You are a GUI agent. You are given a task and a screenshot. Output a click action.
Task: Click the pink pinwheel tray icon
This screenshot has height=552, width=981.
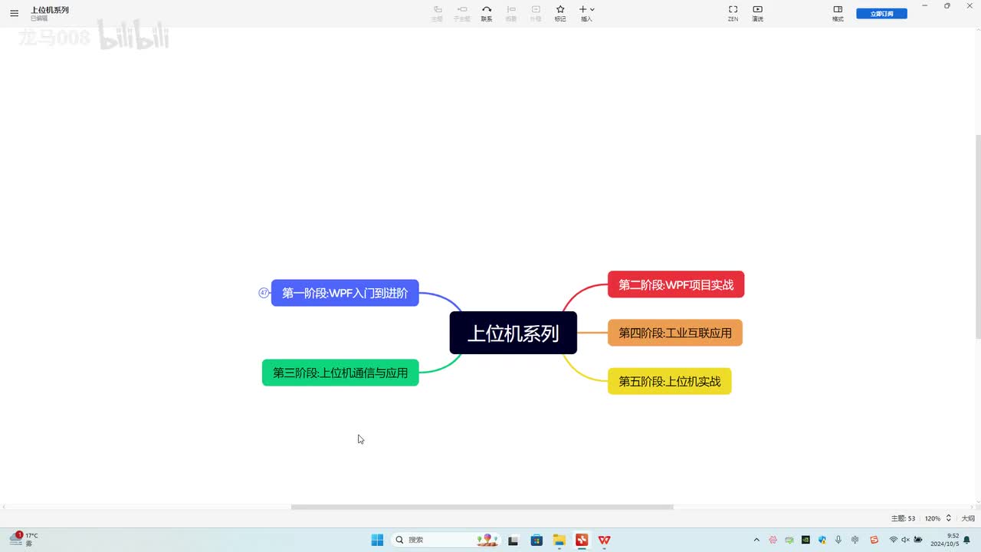pos(773,540)
